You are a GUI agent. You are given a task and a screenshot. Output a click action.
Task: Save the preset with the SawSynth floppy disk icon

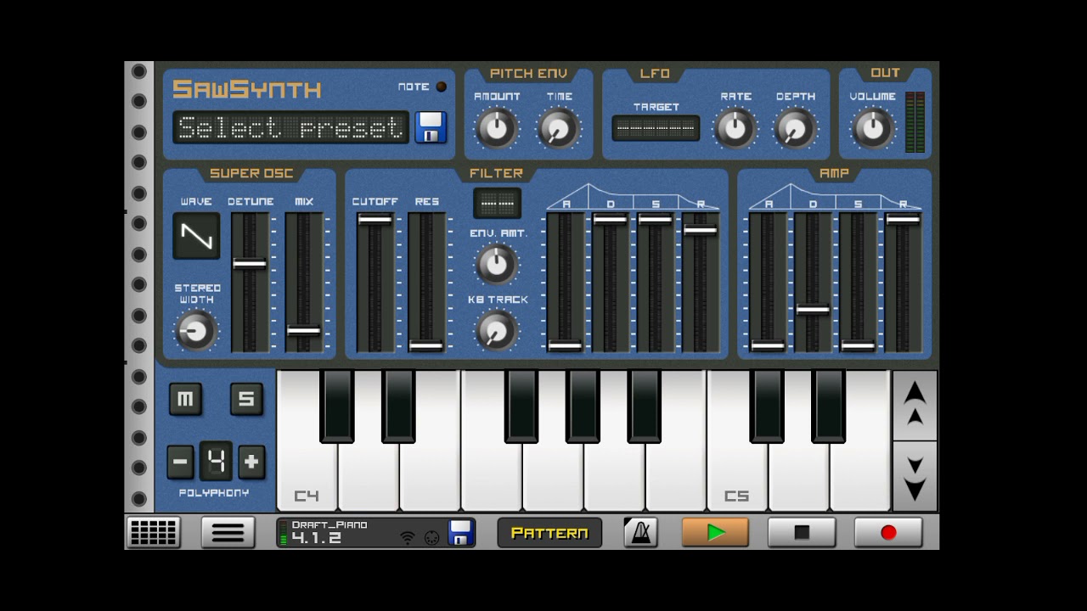tap(431, 127)
